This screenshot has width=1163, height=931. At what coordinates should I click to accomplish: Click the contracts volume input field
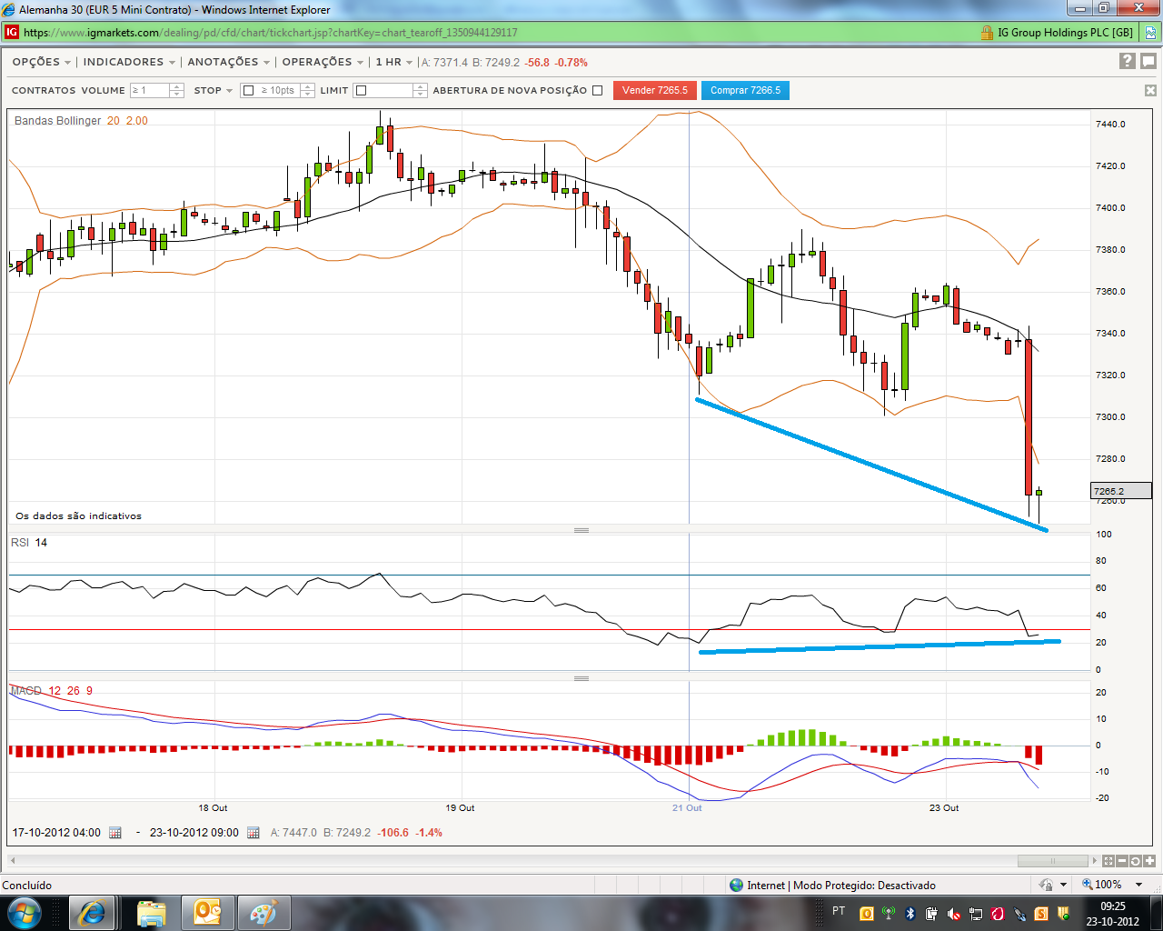[150, 90]
